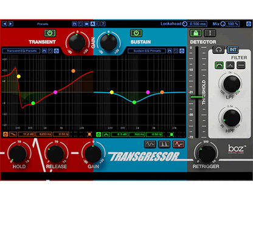Screen dimensions: 253x228
Task: Edit the Transient band 11.2 dB gain field
Action: click(x=26, y=134)
